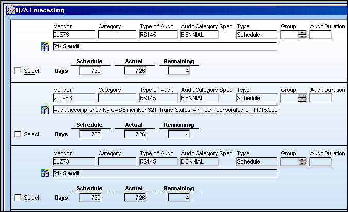Click Remaining days 4 in top record
348x212 pixels.
(179, 71)
